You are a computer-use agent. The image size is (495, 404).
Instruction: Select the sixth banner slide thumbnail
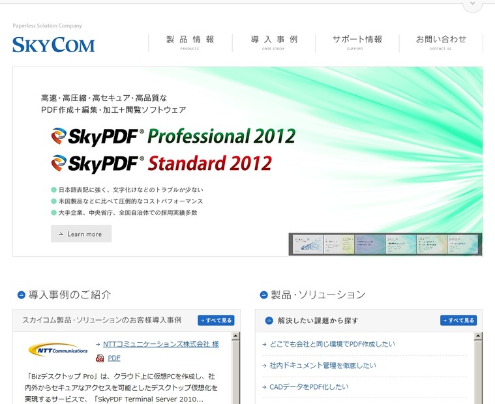click(x=462, y=244)
